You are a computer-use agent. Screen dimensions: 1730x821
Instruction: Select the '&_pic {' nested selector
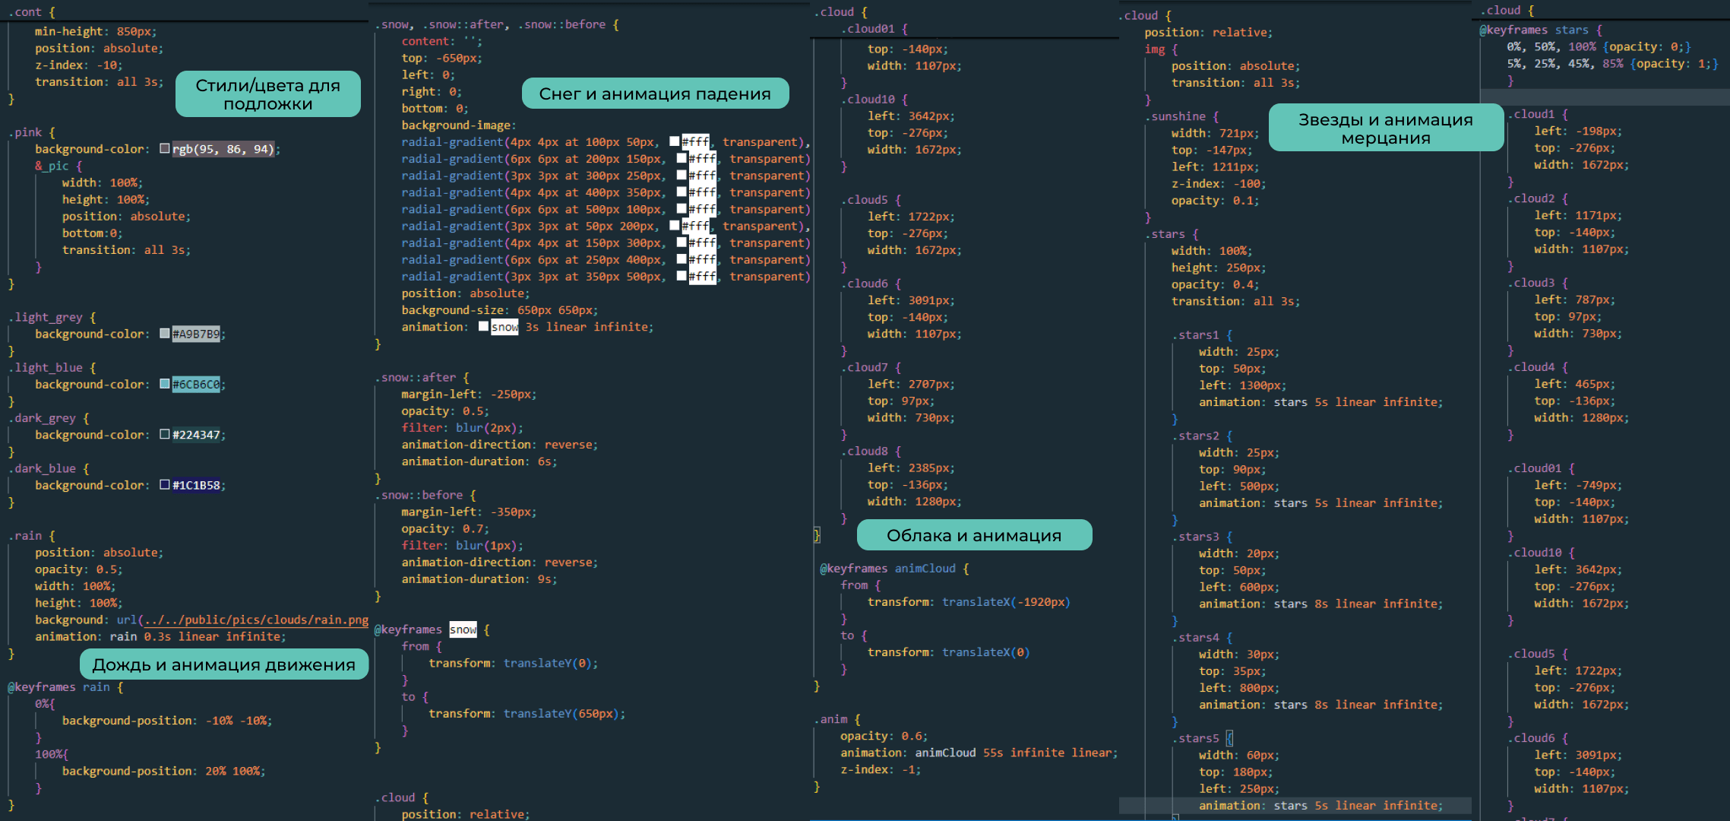click(59, 166)
